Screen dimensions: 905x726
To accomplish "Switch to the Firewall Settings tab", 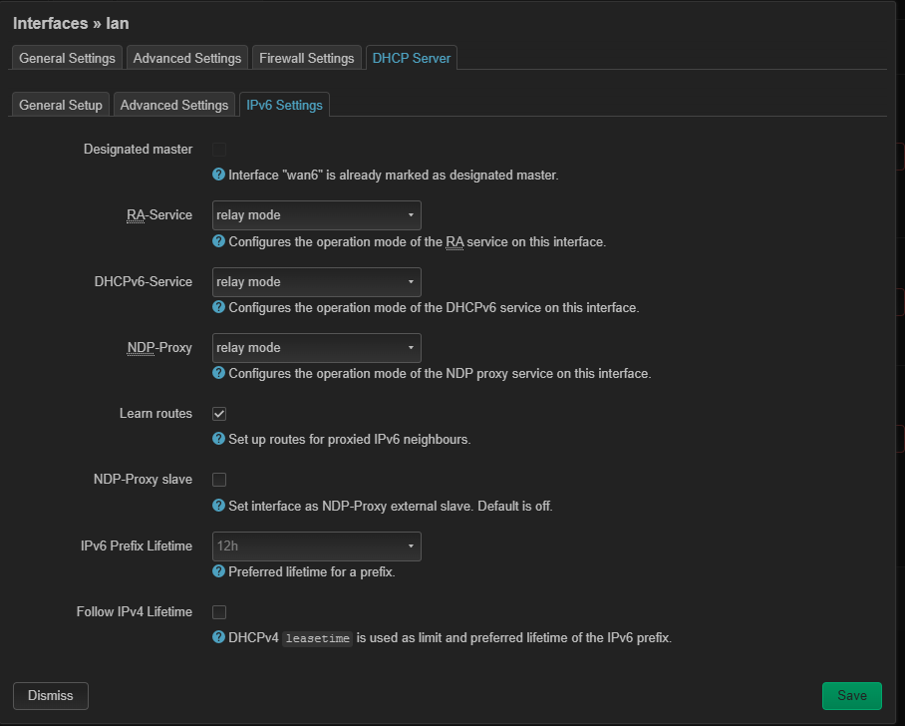I will [306, 58].
